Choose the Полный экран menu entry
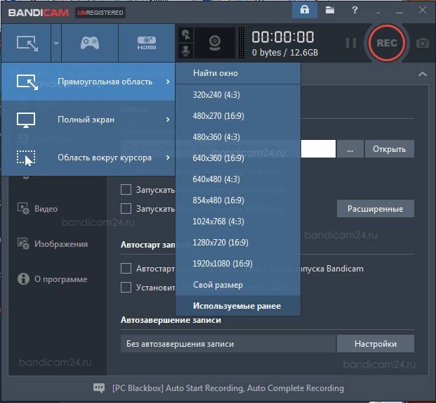The width and height of the screenshot is (436, 403). pos(88,120)
